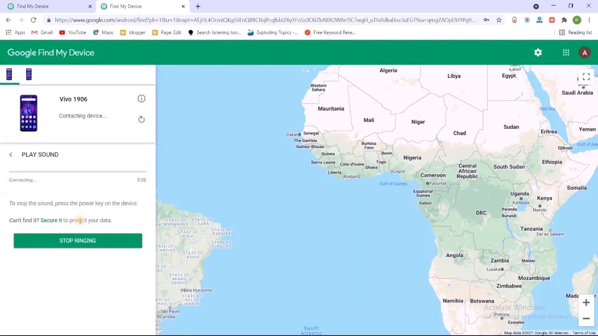The height and width of the screenshot is (336, 598).
Task: Go back in browser history
Action: [8, 20]
